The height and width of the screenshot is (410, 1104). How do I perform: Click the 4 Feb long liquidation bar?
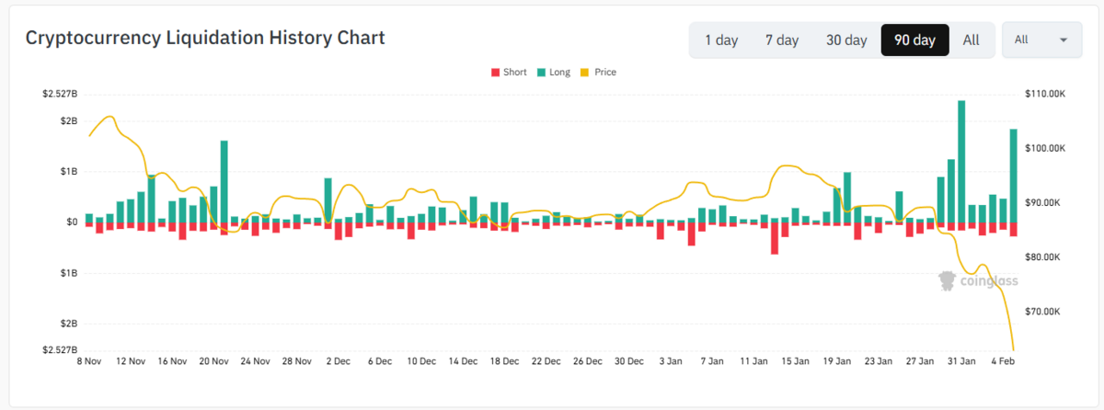pos(1013,176)
